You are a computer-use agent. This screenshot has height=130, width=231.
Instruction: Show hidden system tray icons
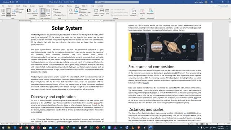click(199, 127)
